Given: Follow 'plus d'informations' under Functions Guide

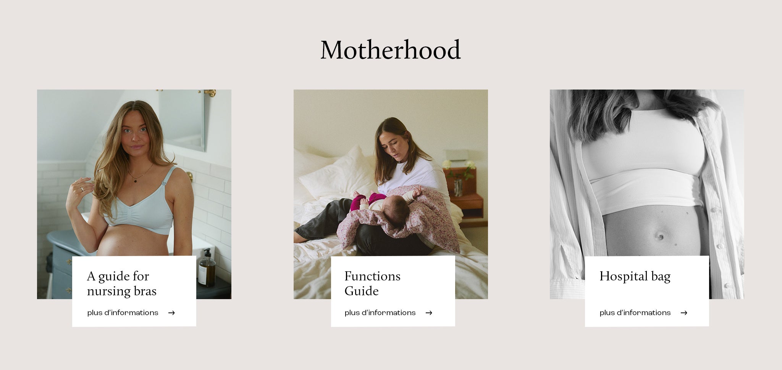Looking at the screenshot, I should click(380, 313).
